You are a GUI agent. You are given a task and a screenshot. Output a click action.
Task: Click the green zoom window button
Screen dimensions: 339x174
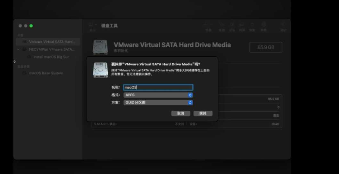click(31, 26)
